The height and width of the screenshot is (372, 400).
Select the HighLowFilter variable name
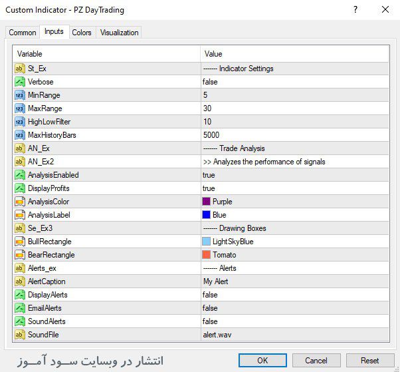coord(49,122)
